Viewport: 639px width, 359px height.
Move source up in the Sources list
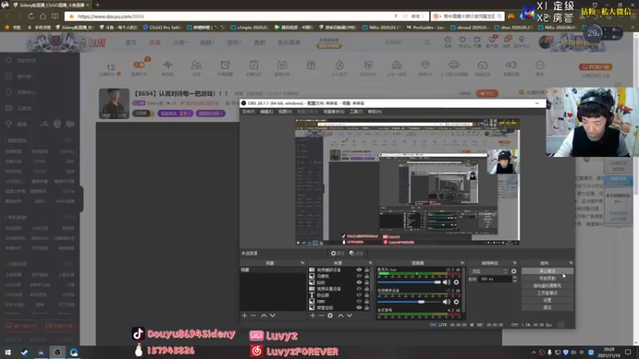point(341,315)
